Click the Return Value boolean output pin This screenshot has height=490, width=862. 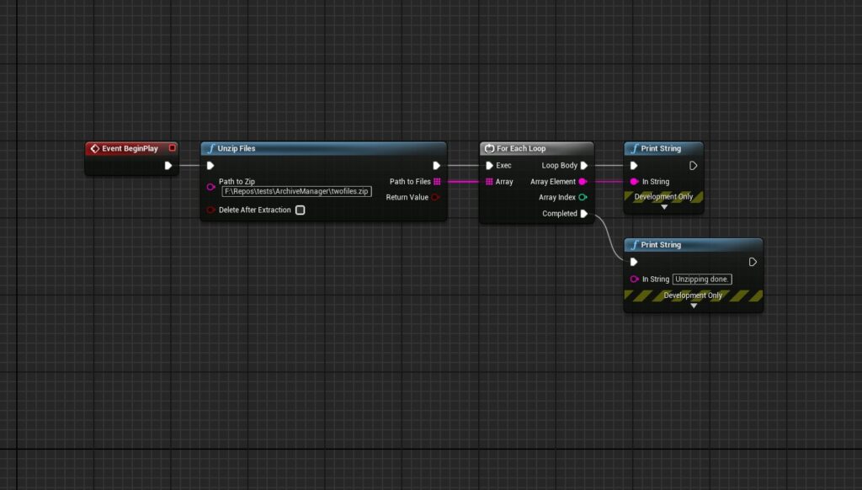pyautogui.click(x=436, y=198)
